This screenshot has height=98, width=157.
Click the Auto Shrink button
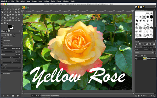[11, 71]
